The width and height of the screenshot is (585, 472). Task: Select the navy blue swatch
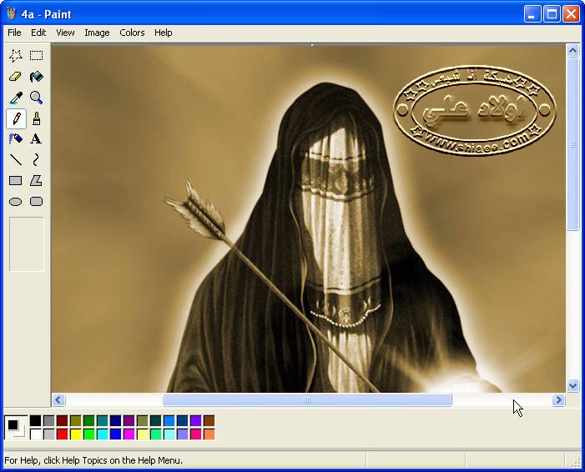[x=116, y=421]
